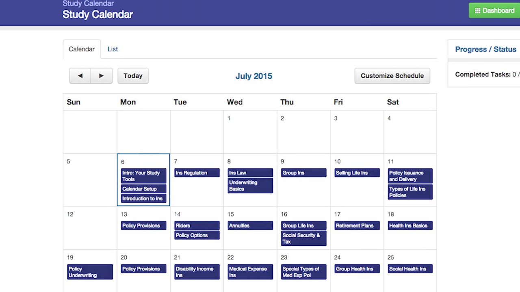Open the Progress / Status panel heading
The image size is (520, 292).
pyautogui.click(x=485, y=49)
